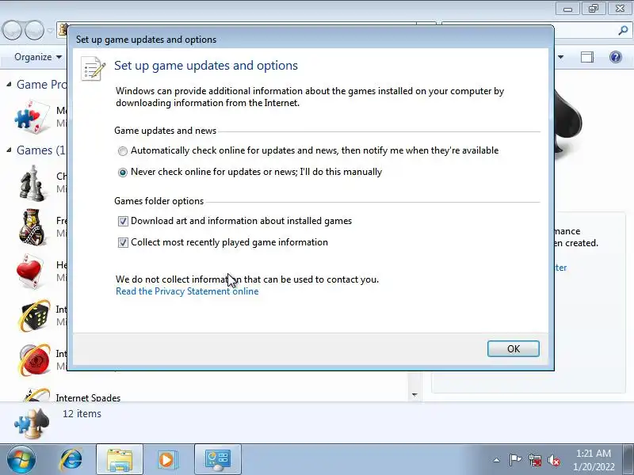Click scroll down arrow of games list
Viewport: 634px width, 475px height.
click(414, 394)
